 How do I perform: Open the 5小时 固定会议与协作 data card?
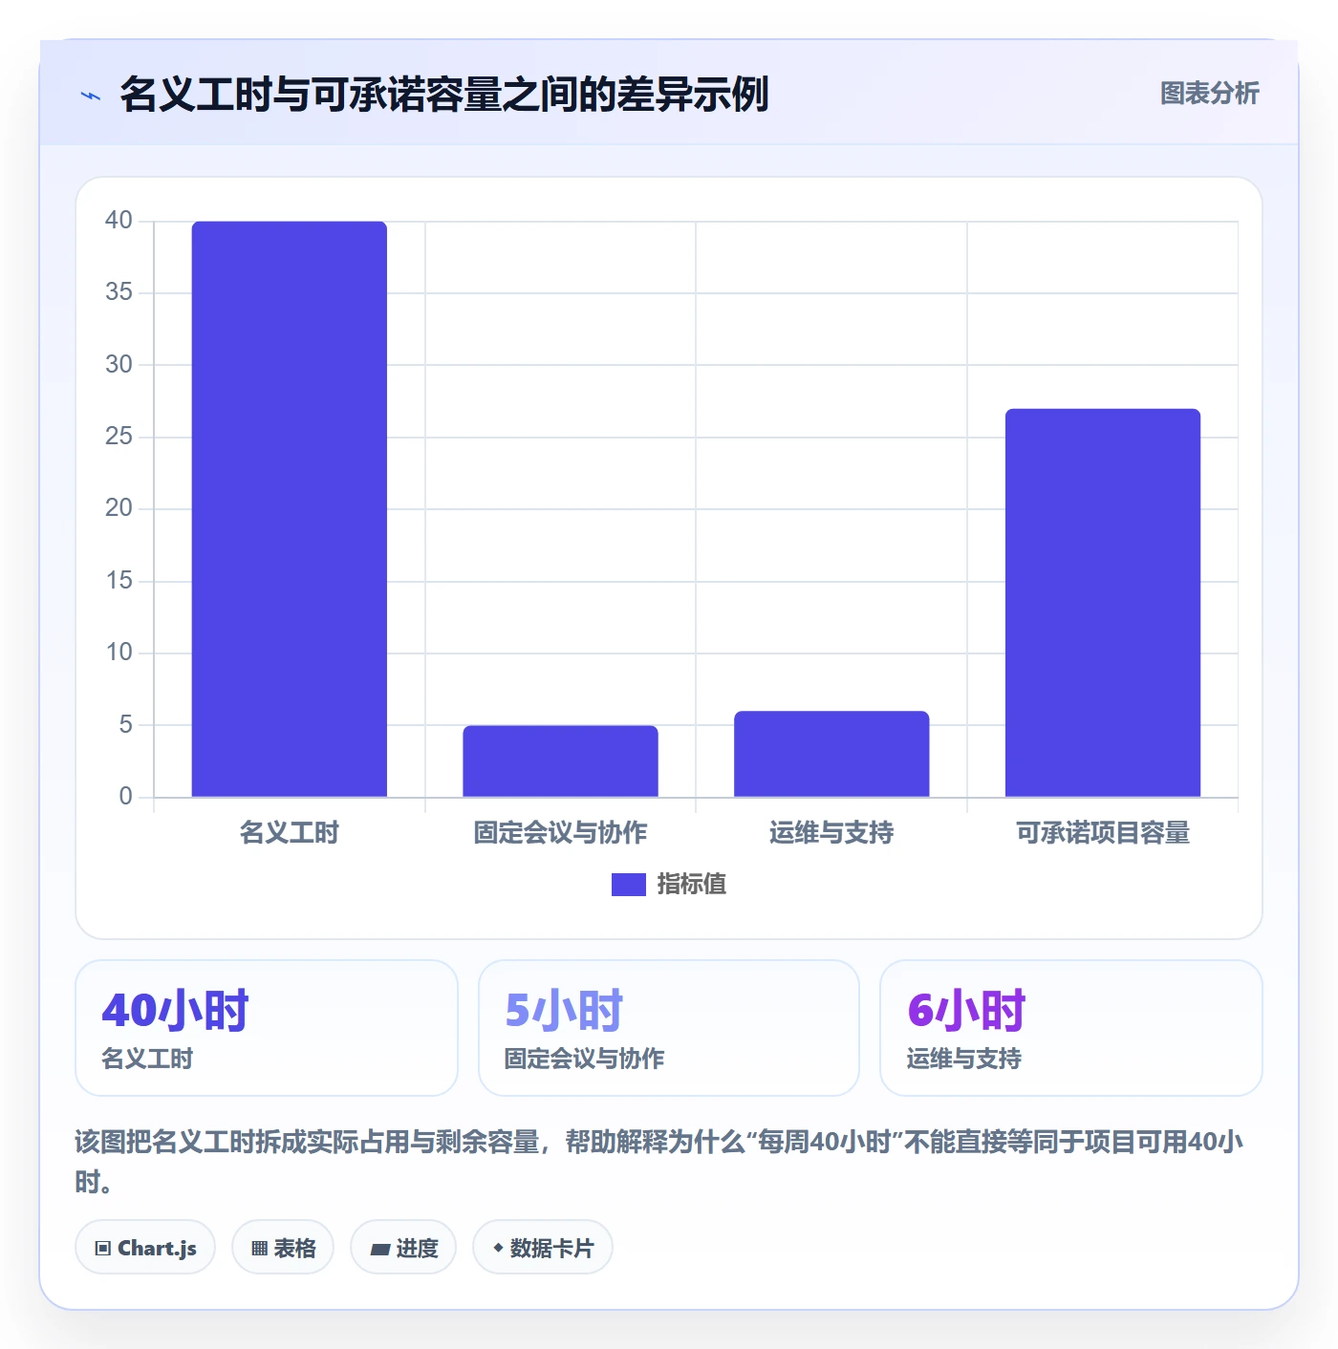coord(669,1028)
